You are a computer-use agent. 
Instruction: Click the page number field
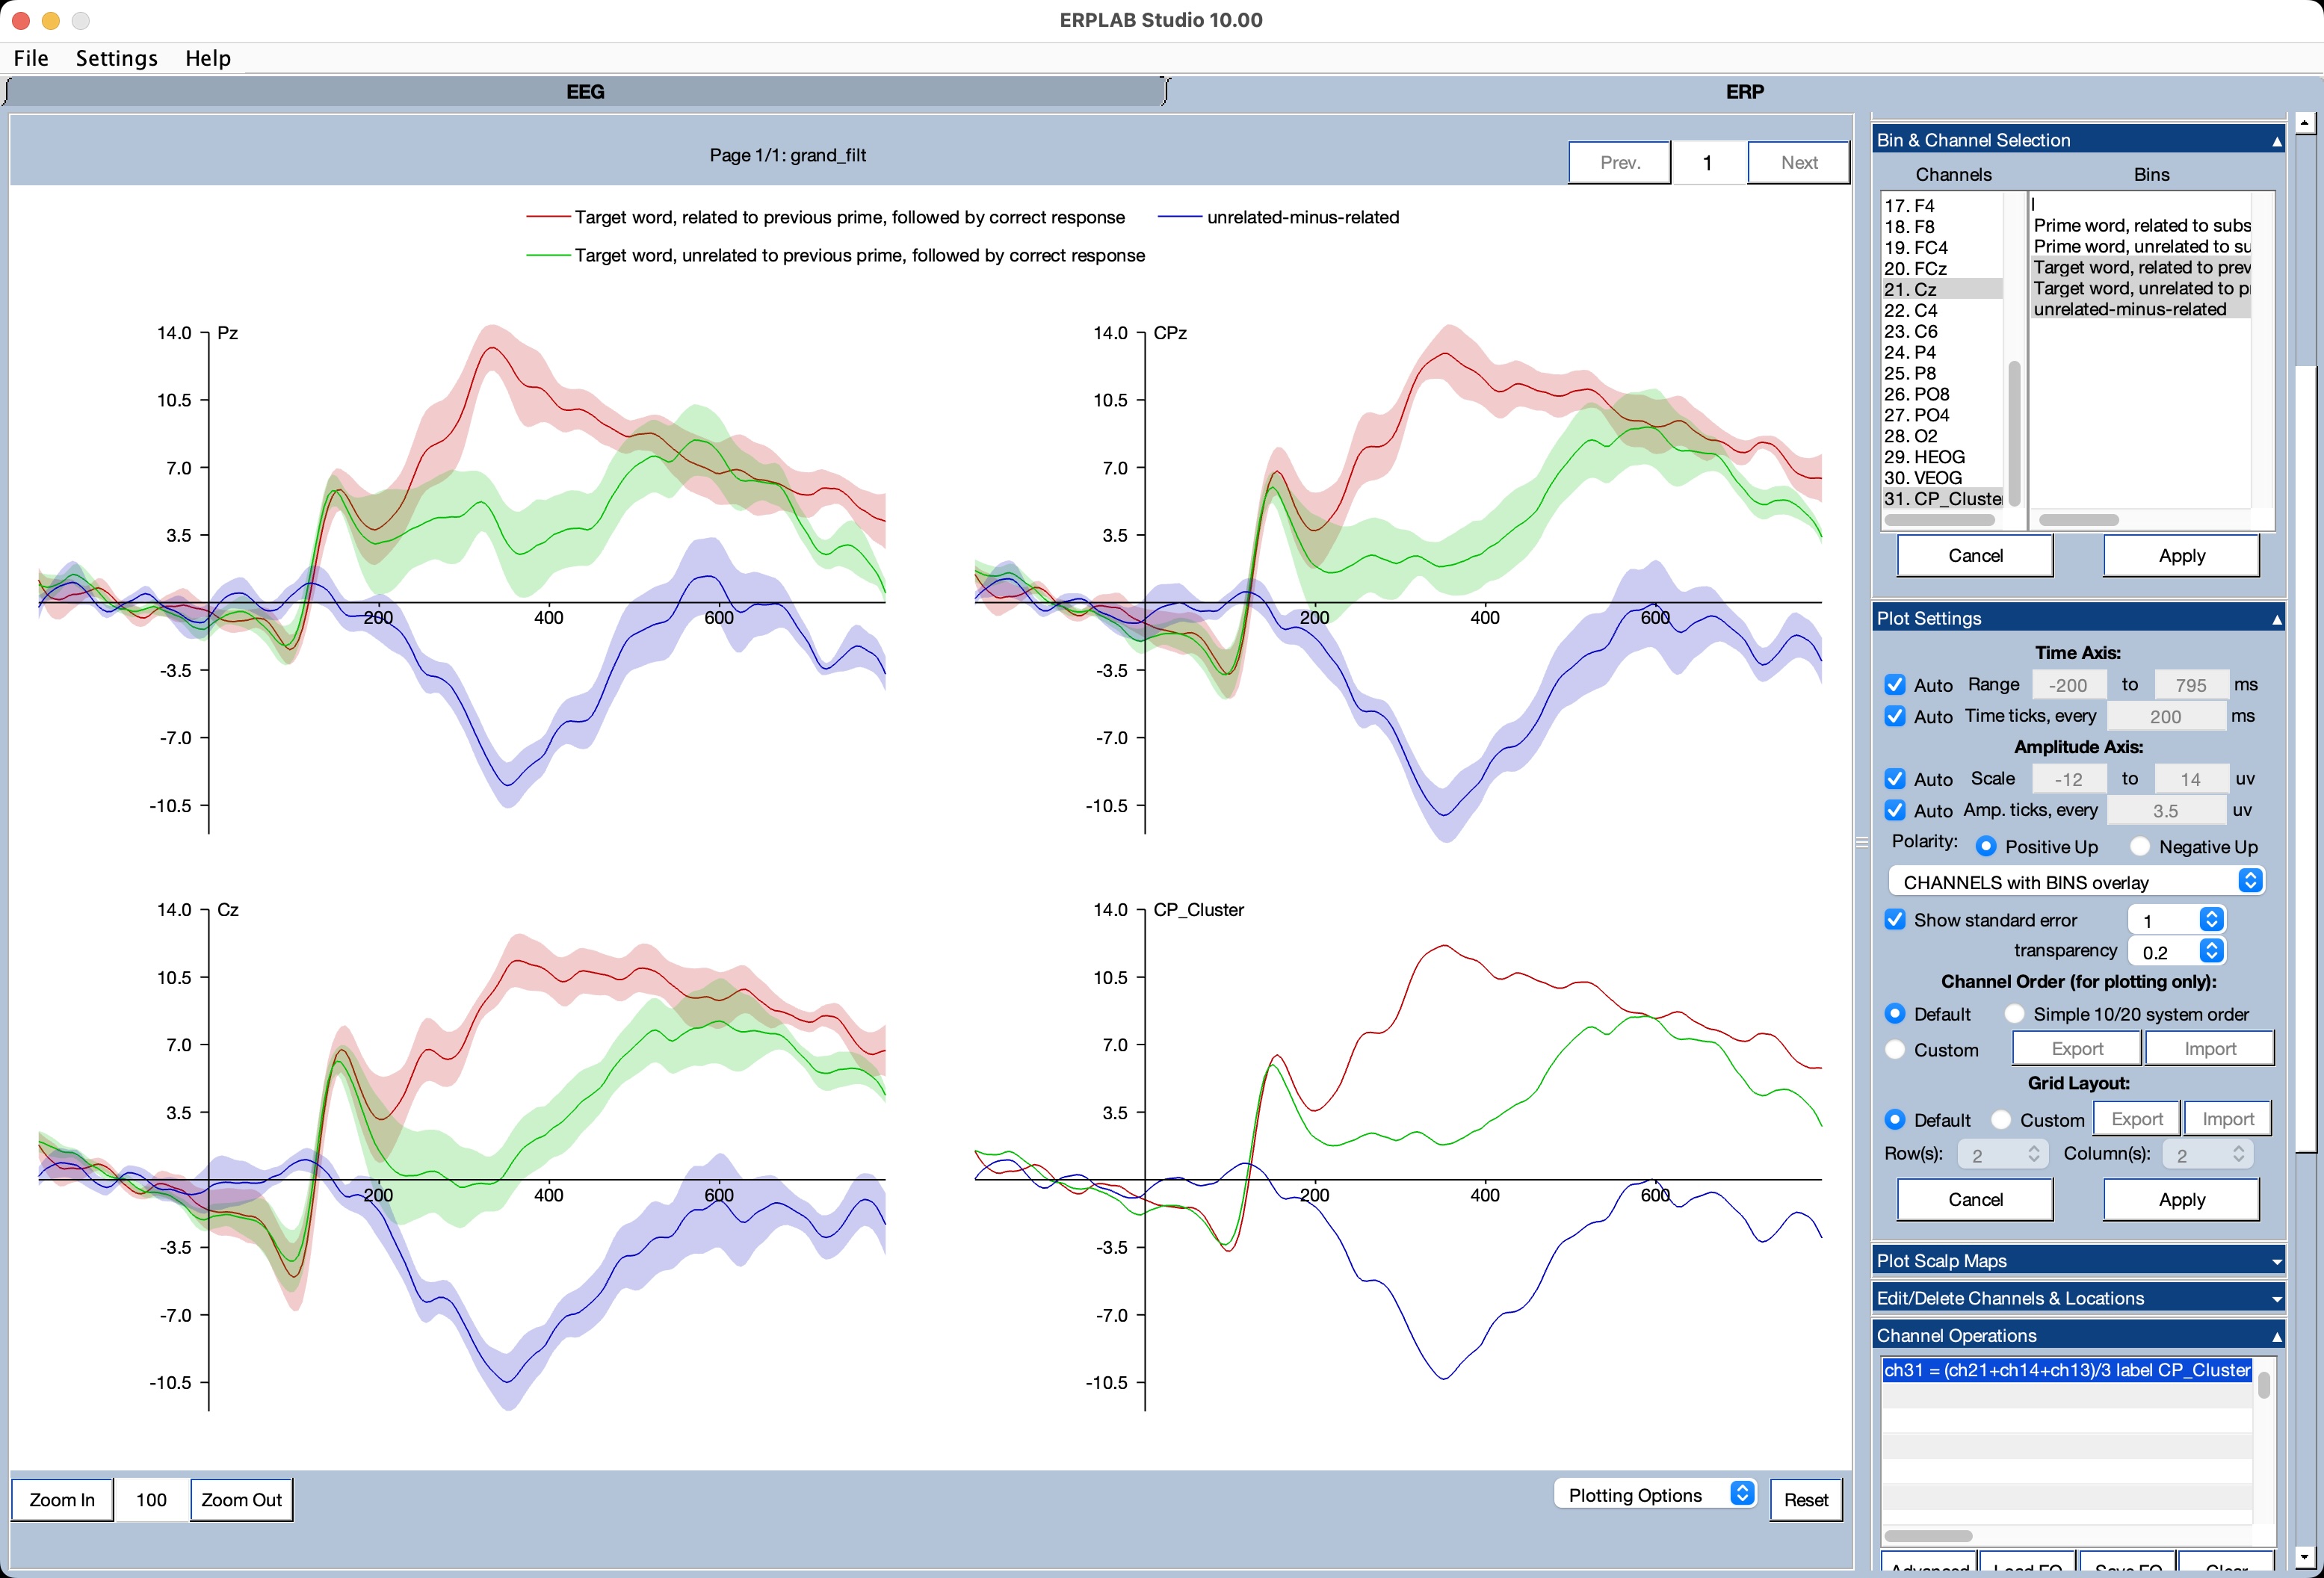click(1708, 163)
